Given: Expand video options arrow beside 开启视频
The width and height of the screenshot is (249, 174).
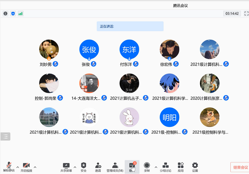Looking at the screenshot, I should 35,166.
